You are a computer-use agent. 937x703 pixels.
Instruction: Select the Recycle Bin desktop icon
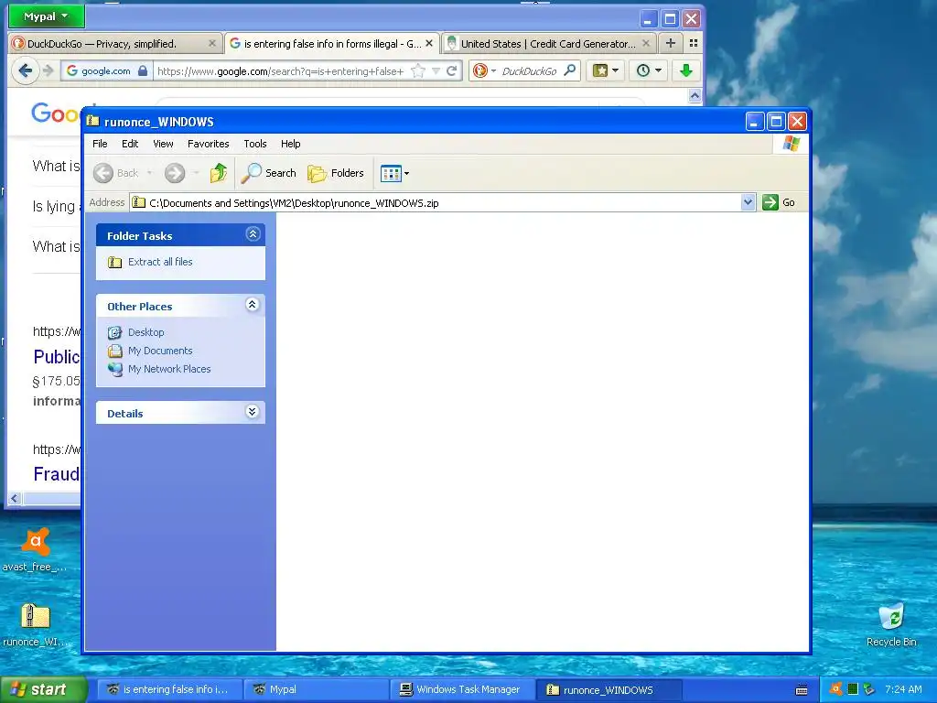[x=891, y=625]
